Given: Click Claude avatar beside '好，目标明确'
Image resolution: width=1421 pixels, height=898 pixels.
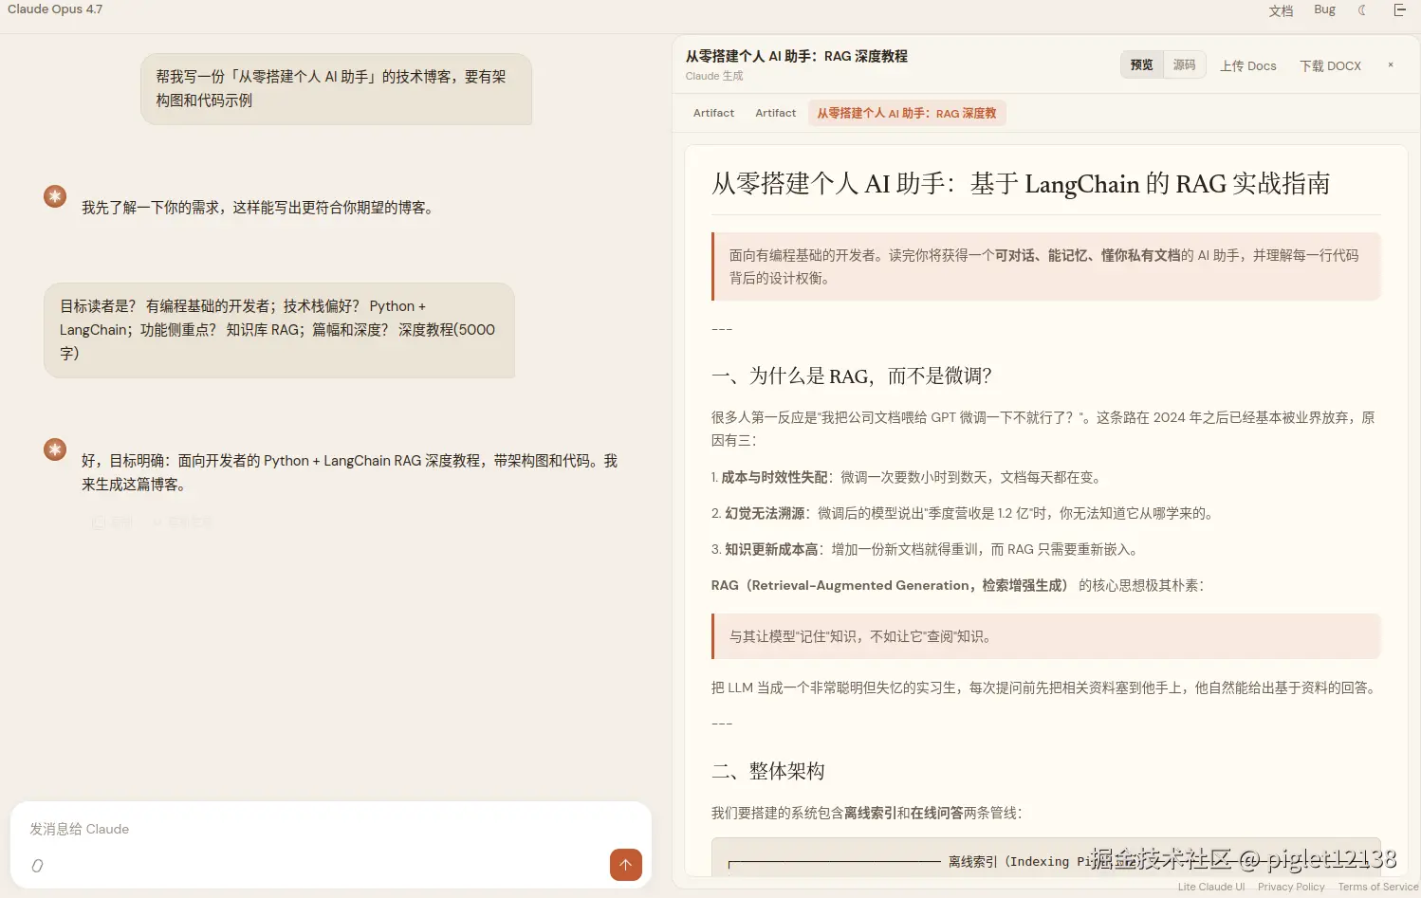Looking at the screenshot, I should 55,449.
